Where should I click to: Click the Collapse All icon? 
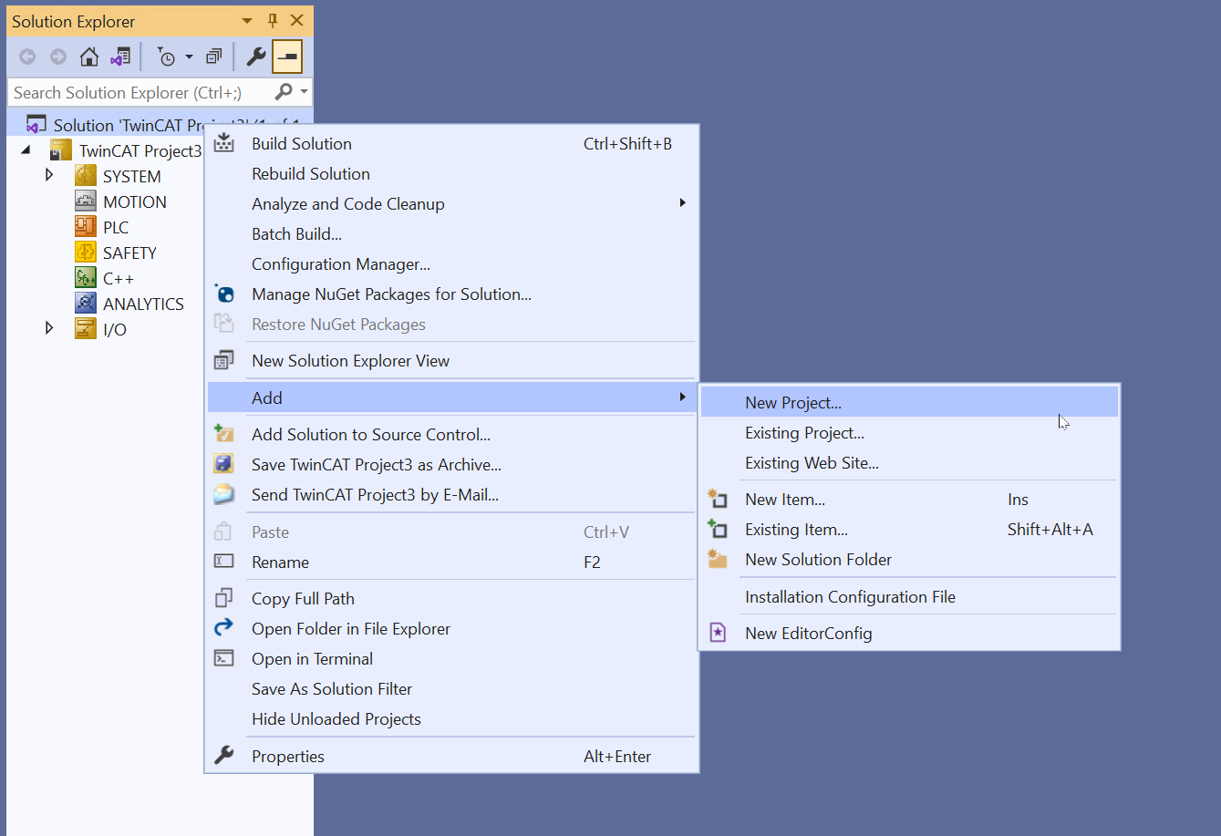click(x=213, y=57)
